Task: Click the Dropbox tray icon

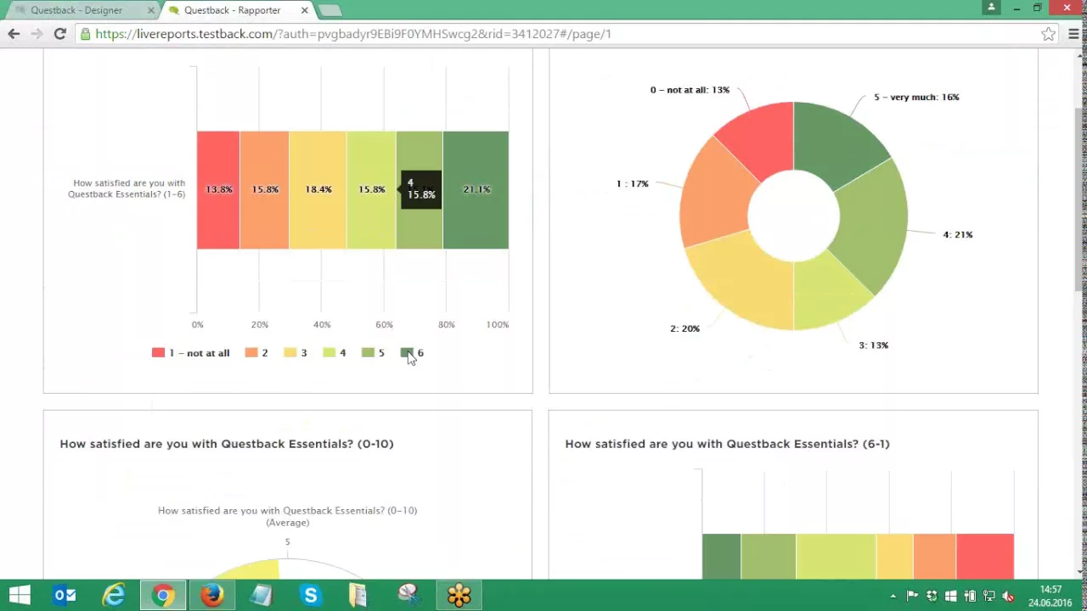Action: [x=932, y=597]
